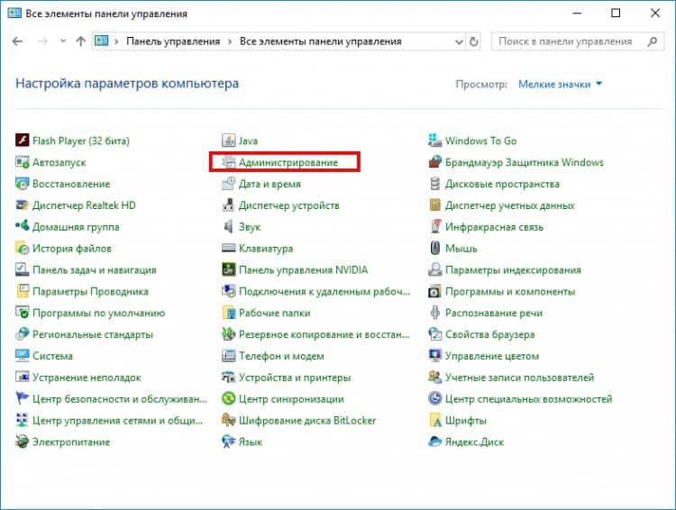The image size is (676, 510).
Task: Click История файлов icon
Action: tap(22, 248)
